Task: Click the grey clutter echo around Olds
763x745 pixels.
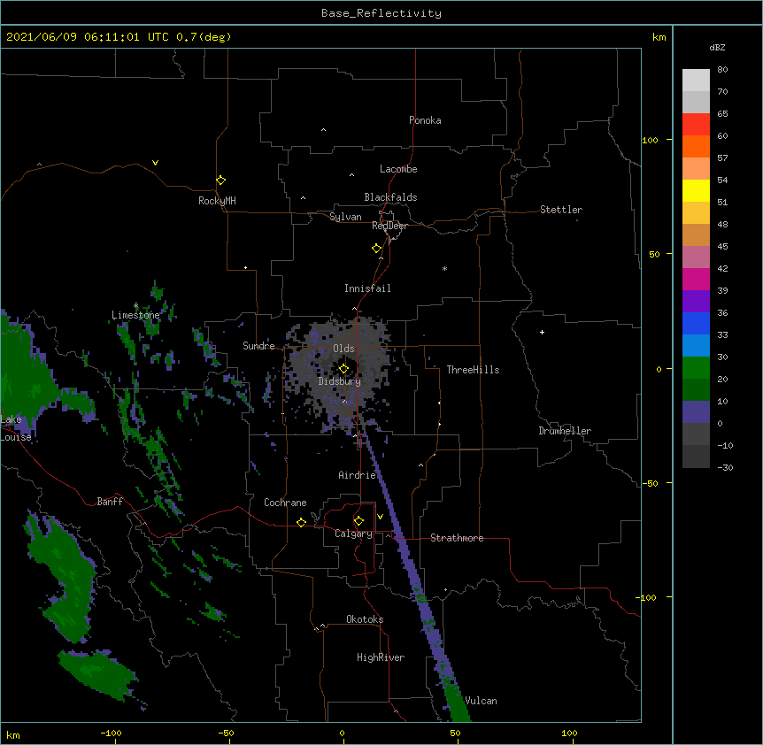Action: click(341, 374)
